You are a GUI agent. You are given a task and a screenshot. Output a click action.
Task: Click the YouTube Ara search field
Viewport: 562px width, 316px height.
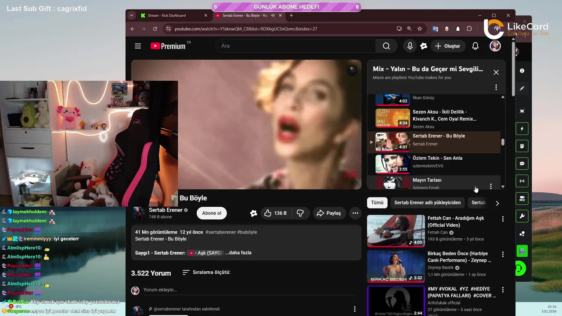[295, 46]
